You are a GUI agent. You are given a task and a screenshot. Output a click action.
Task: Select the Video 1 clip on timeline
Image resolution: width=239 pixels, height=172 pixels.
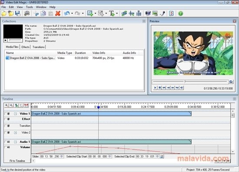pos(111,114)
